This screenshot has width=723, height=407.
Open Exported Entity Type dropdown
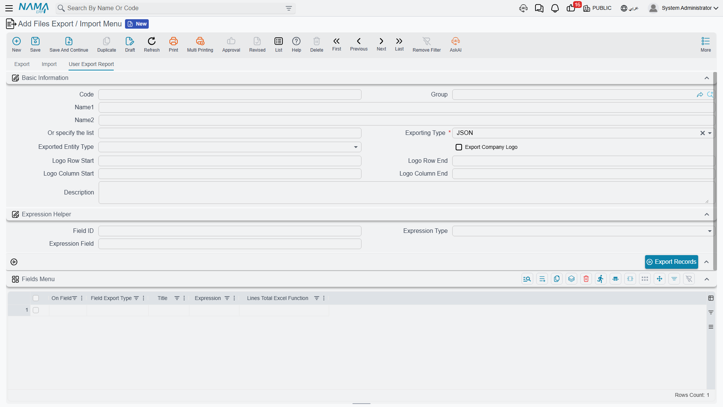pyautogui.click(x=355, y=147)
